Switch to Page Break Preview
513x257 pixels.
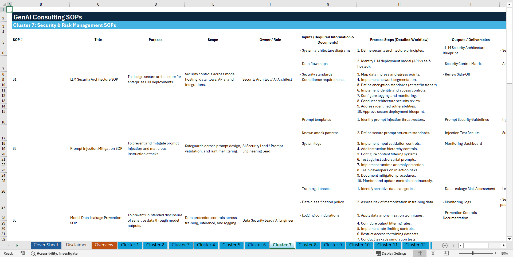tap(446, 253)
